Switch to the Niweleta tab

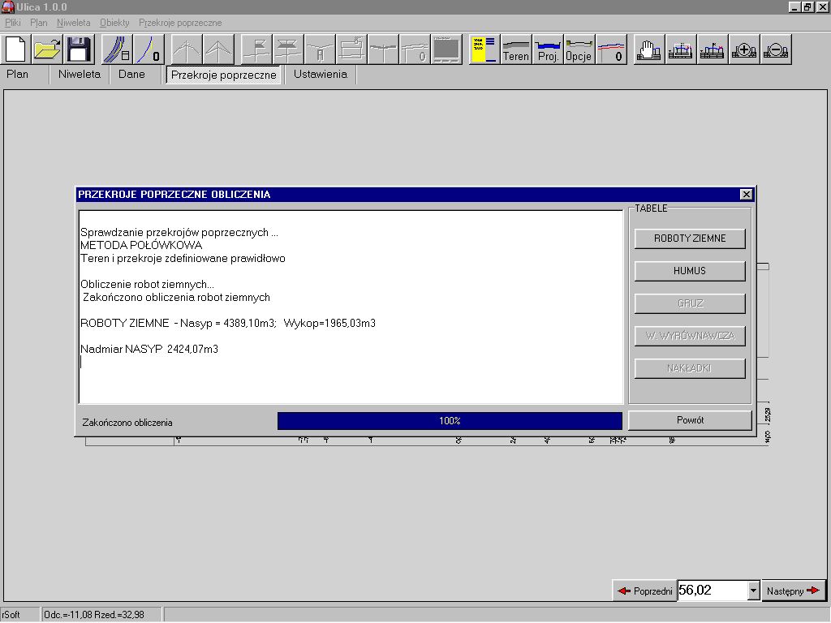[80, 75]
